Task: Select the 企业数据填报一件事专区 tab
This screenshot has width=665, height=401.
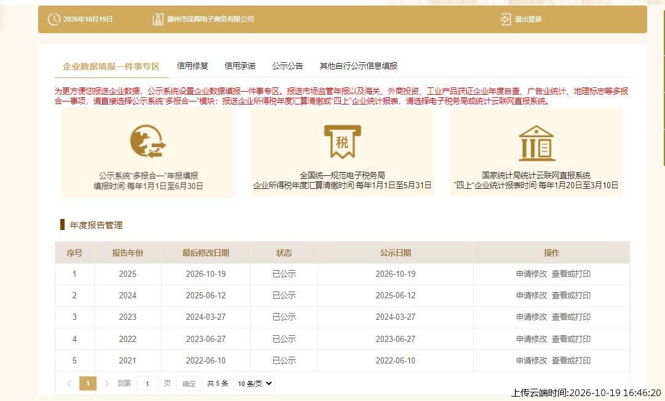Action: click(111, 66)
